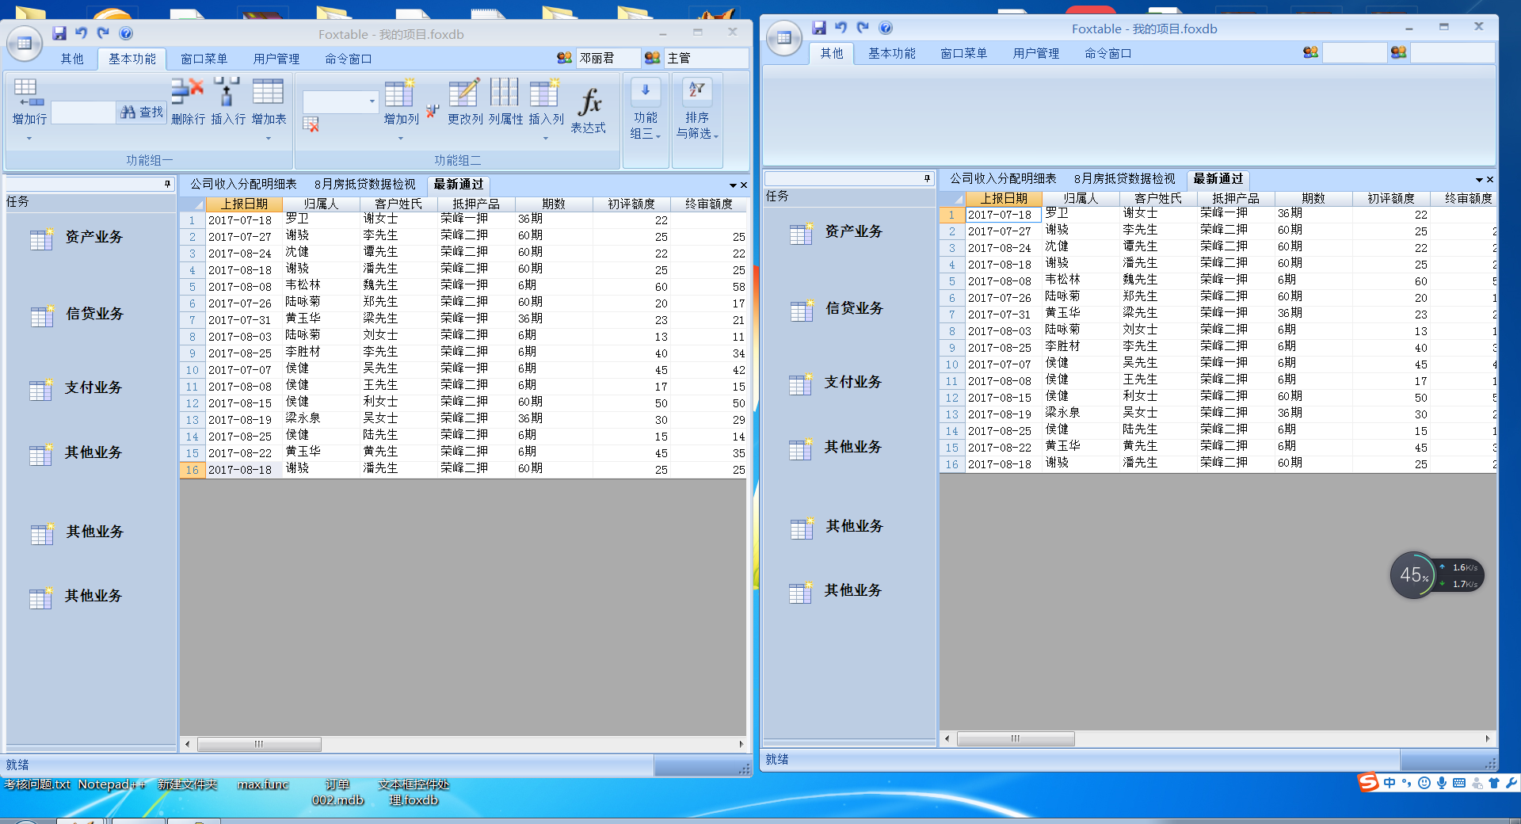The height and width of the screenshot is (824, 1521).
Task: Click the small delete-table icon under combo box
Action: coord(311,124)
